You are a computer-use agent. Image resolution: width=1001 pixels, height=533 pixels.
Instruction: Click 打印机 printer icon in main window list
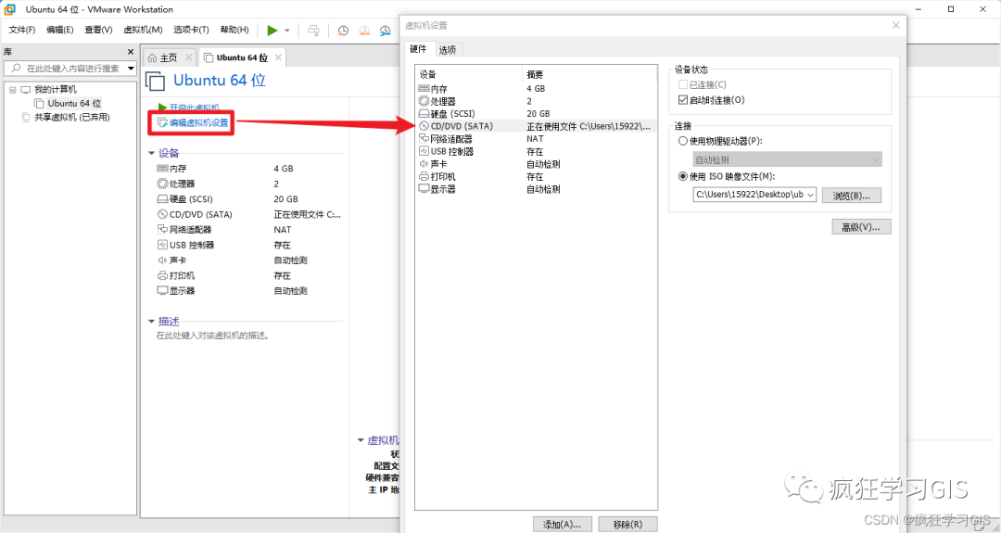161,275
